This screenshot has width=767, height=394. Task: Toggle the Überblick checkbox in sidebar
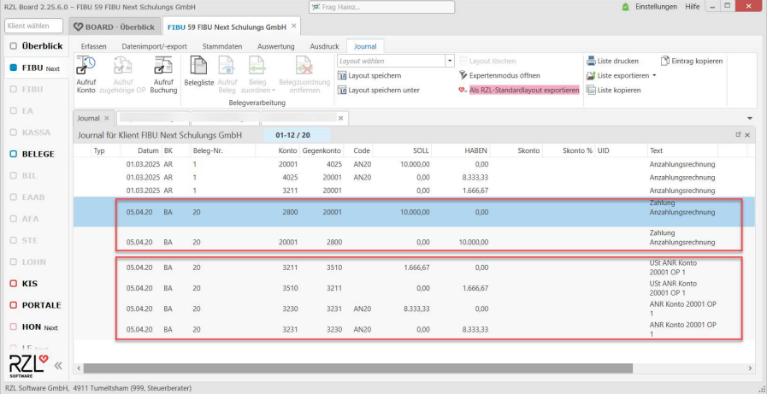[x=14, y=45]
